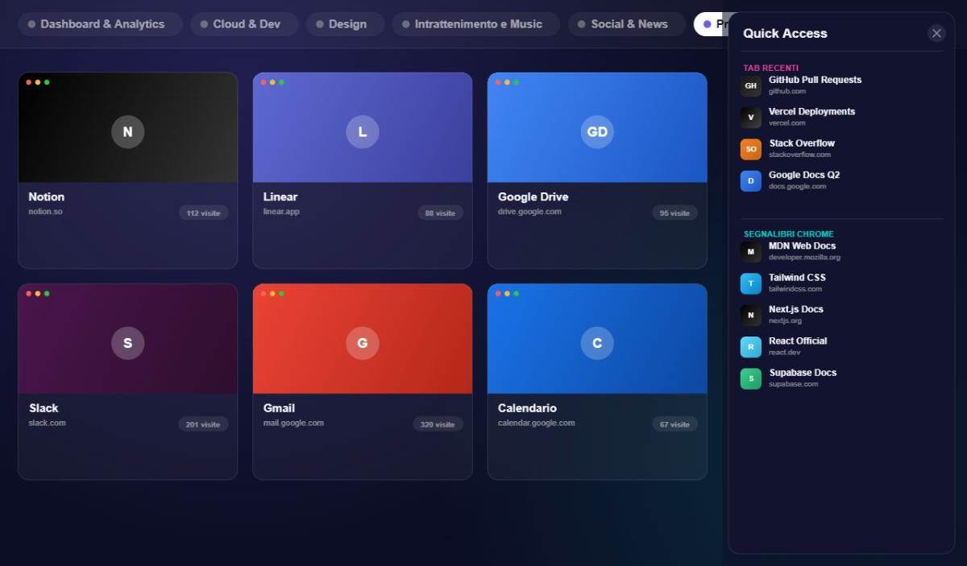967x566 pixels.
Task: Click the Vercel V icon
Action: 751,118
